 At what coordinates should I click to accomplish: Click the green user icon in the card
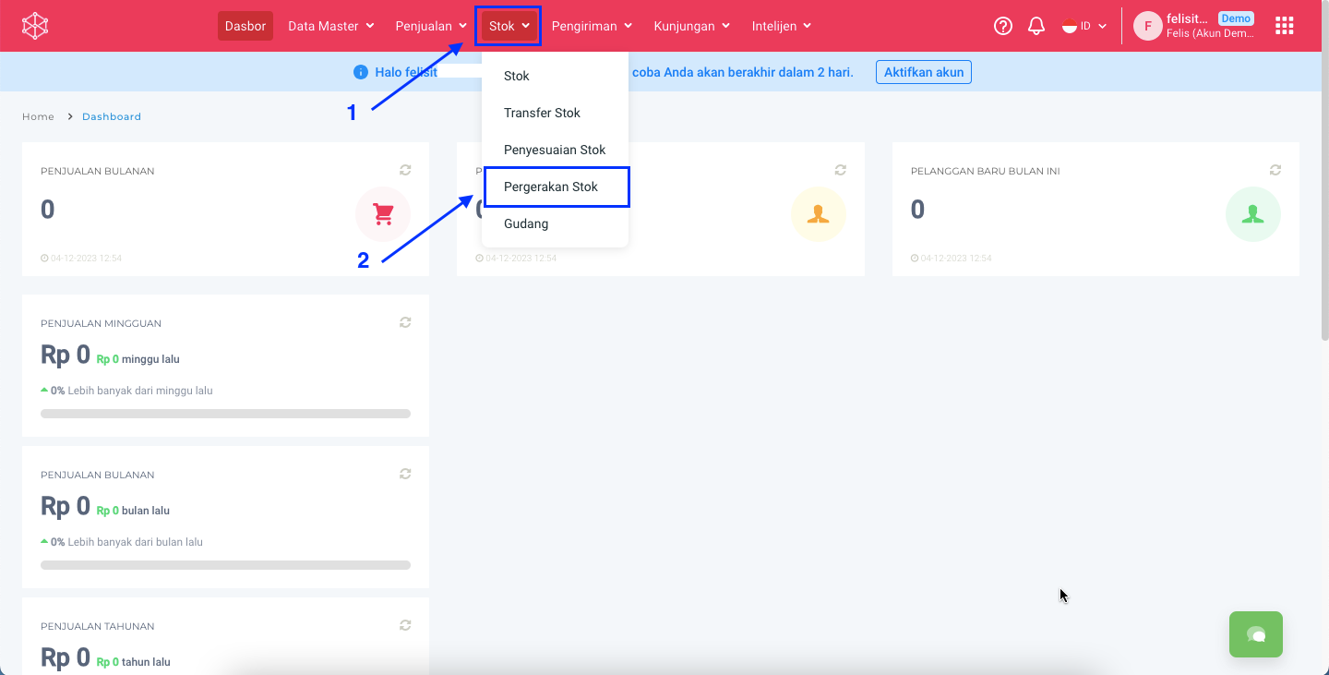click(x=1252, y=214)
